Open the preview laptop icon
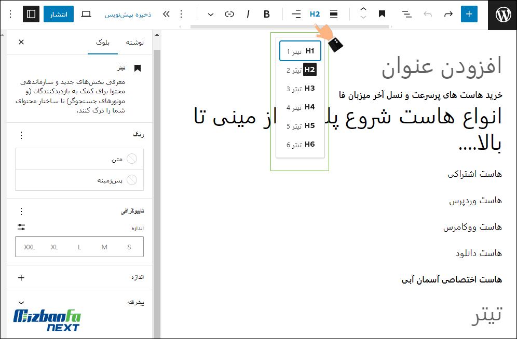Image resolution: width=517 pixels, height=339 pixels. (x=86, y=14)
